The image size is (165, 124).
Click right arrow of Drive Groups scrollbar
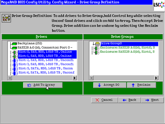pyautogui.click(x=156, y=78)
